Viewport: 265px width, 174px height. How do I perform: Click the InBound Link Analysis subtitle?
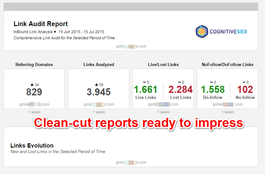coord(33,32)
